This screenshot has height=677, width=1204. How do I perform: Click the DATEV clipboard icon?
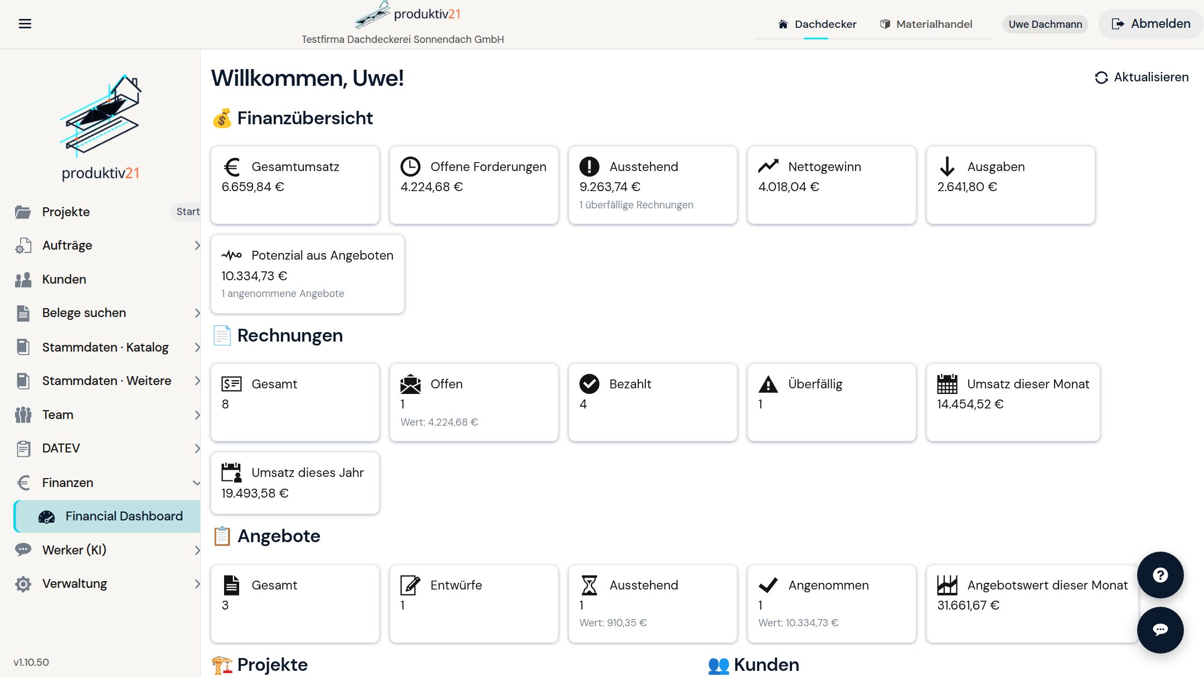(x=23, y=448)
